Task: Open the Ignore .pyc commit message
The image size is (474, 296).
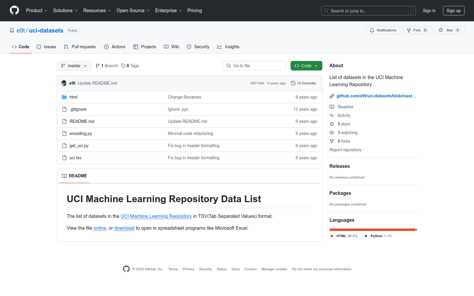Action: (x=178, y=109)
